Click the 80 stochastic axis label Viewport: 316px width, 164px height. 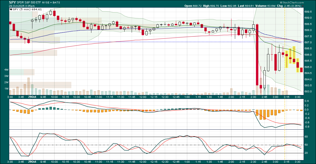point(306,137)
